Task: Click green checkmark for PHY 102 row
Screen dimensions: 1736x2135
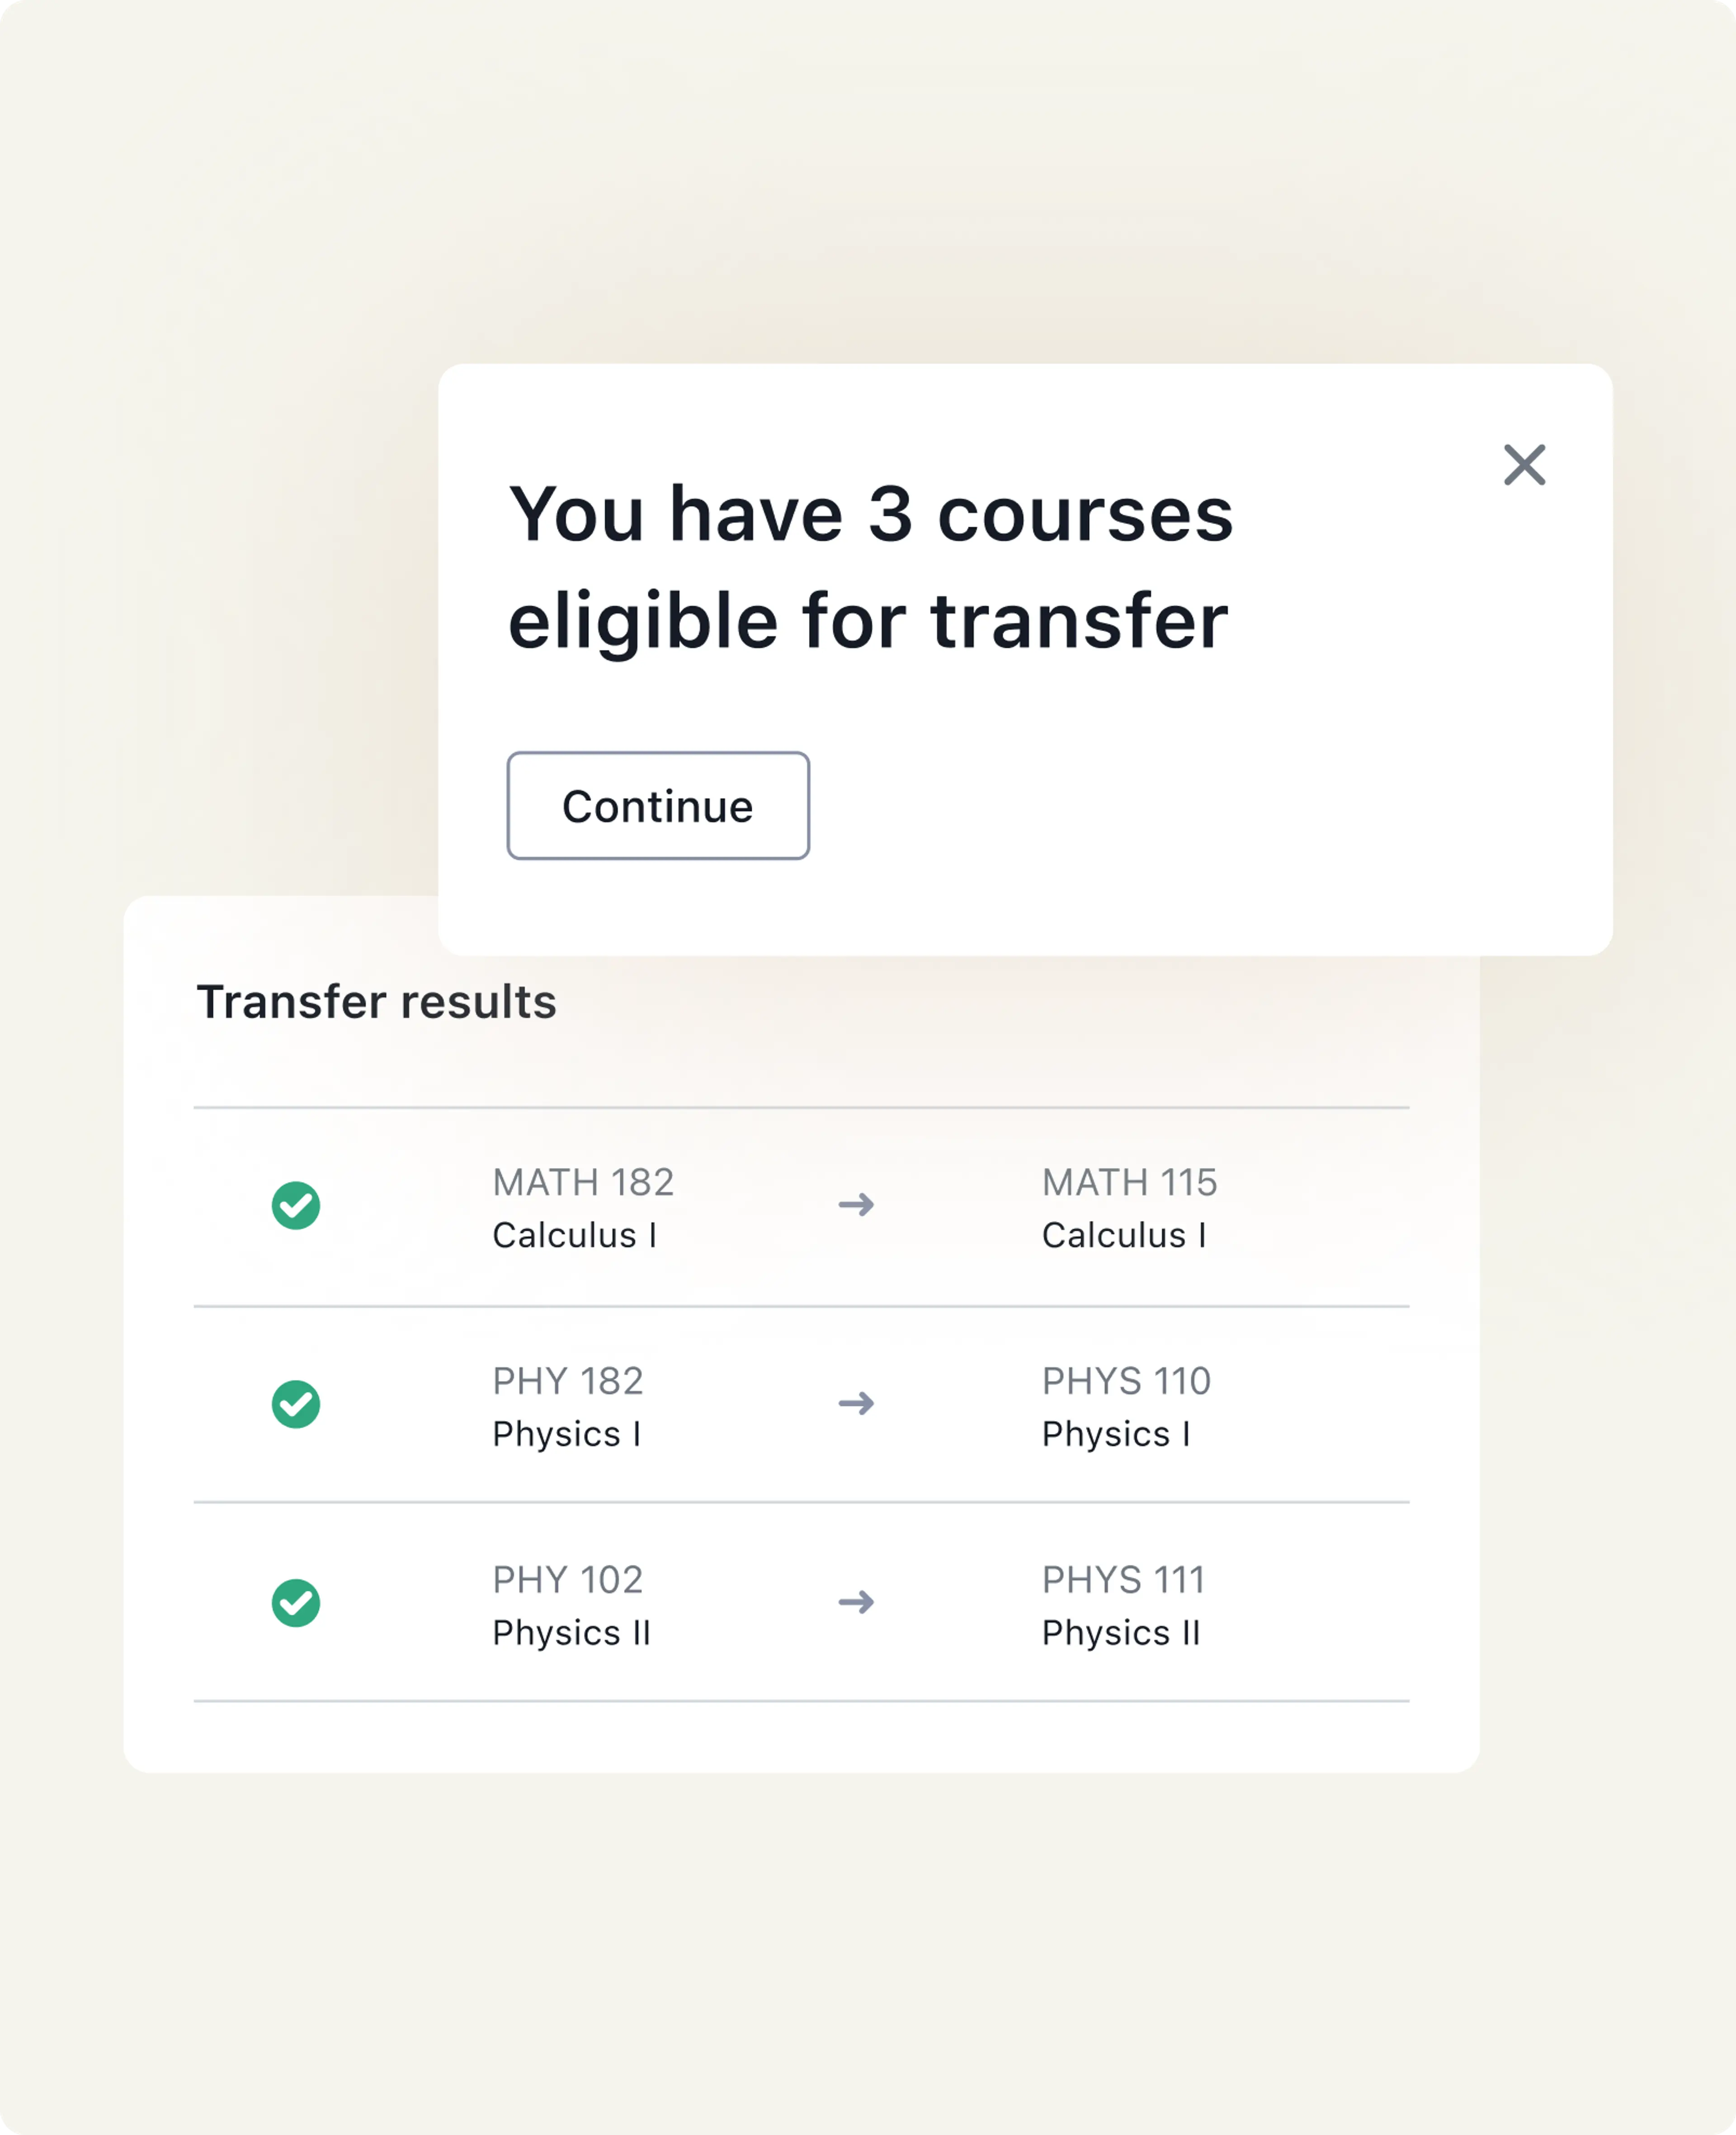Action: tap(296, 1603)
